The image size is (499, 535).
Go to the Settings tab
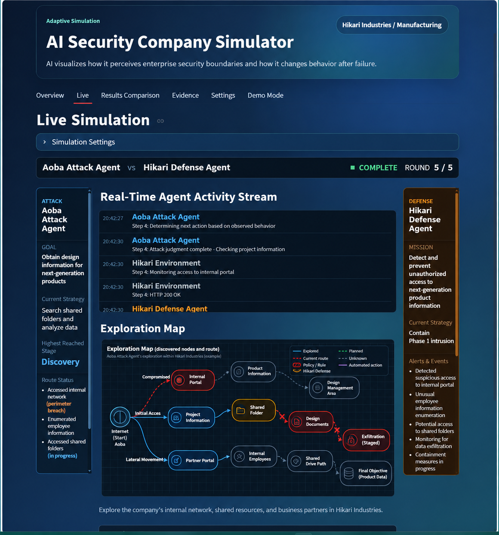223,95
